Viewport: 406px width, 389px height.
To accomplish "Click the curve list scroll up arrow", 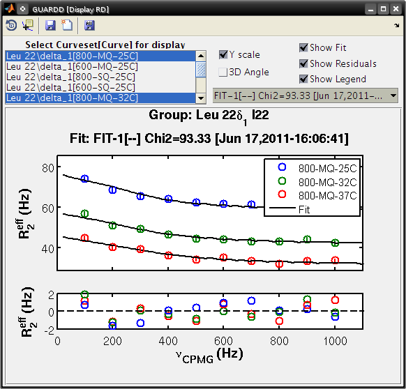I will coord(201,56).
